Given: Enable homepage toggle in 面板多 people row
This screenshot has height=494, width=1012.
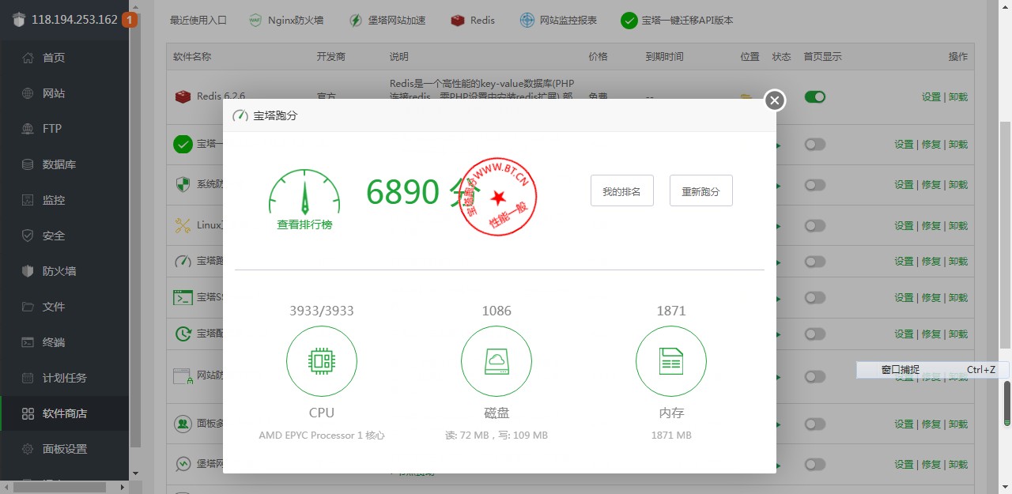Looking at the screenshot, I should pos(815,424).
